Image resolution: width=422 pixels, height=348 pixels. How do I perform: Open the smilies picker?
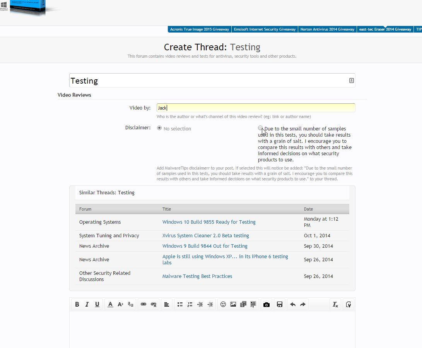coord(223,304)
